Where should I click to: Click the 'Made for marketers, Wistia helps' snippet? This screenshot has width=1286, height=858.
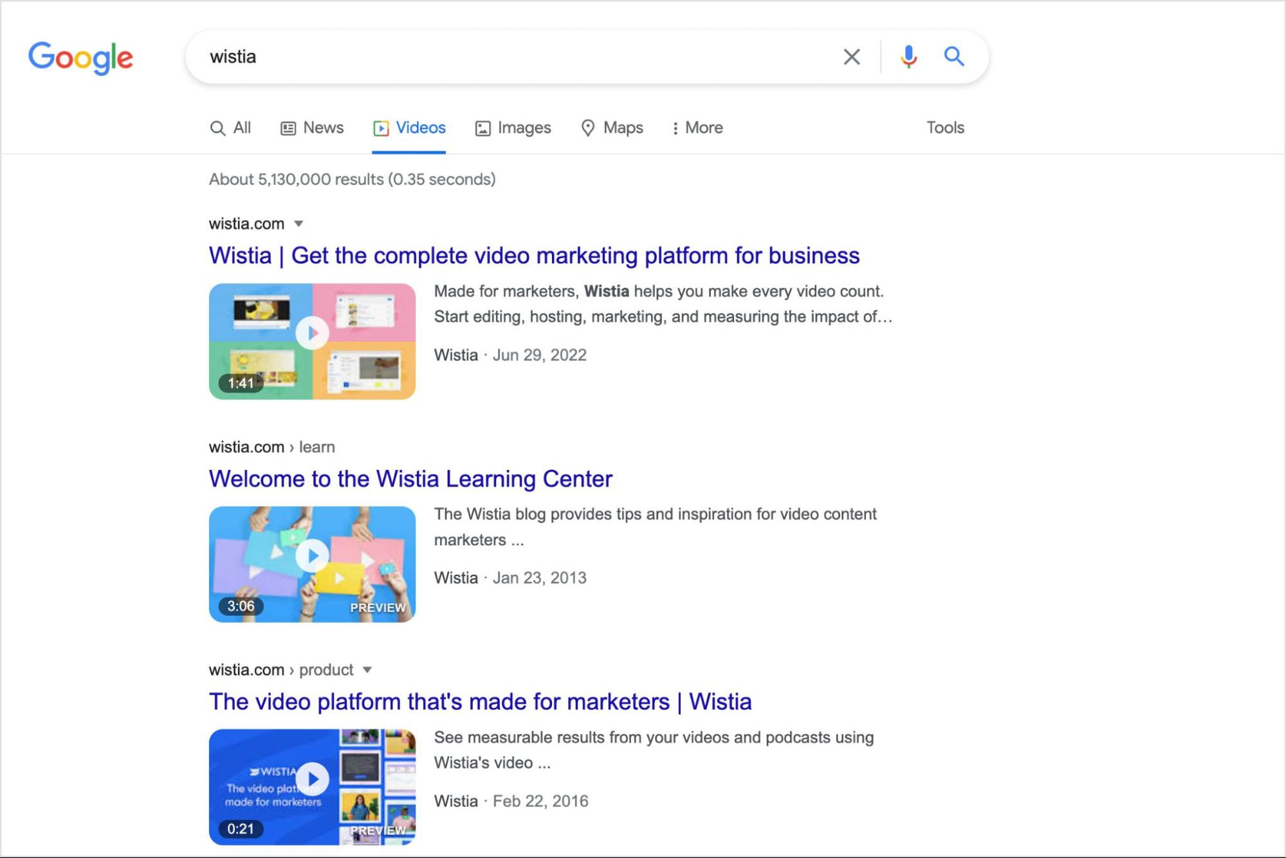(x=663, y=304)
